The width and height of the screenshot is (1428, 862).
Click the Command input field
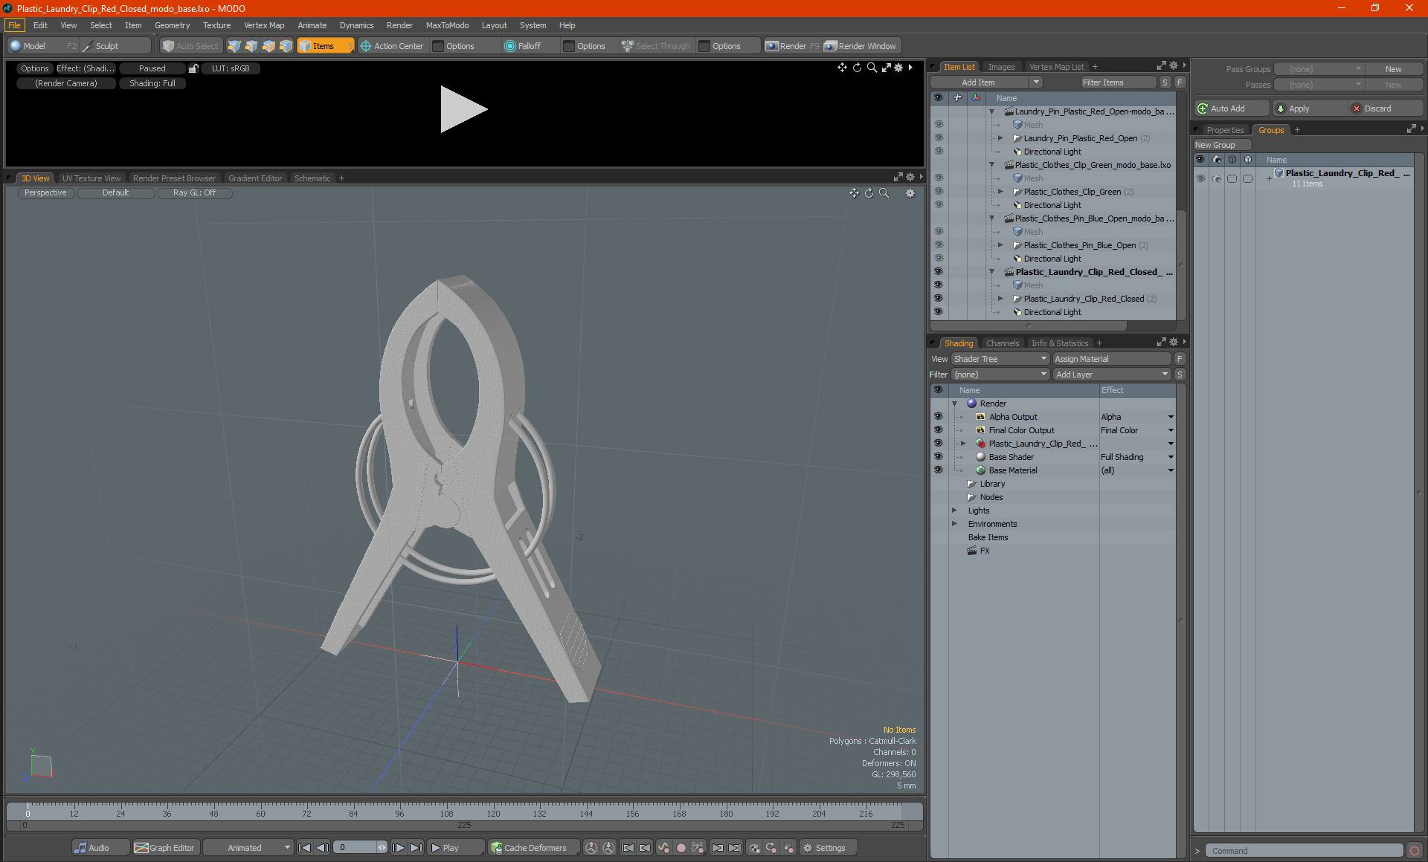[1305, 851]
